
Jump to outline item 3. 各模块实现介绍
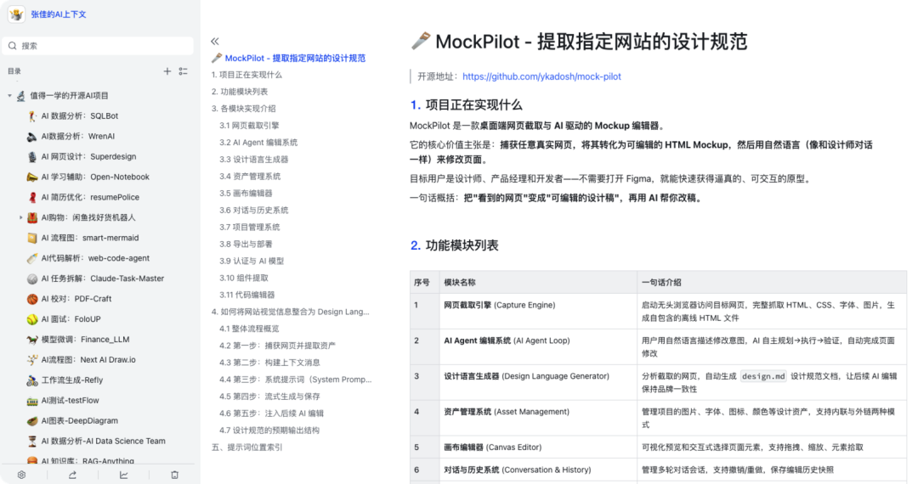(244, 109)
